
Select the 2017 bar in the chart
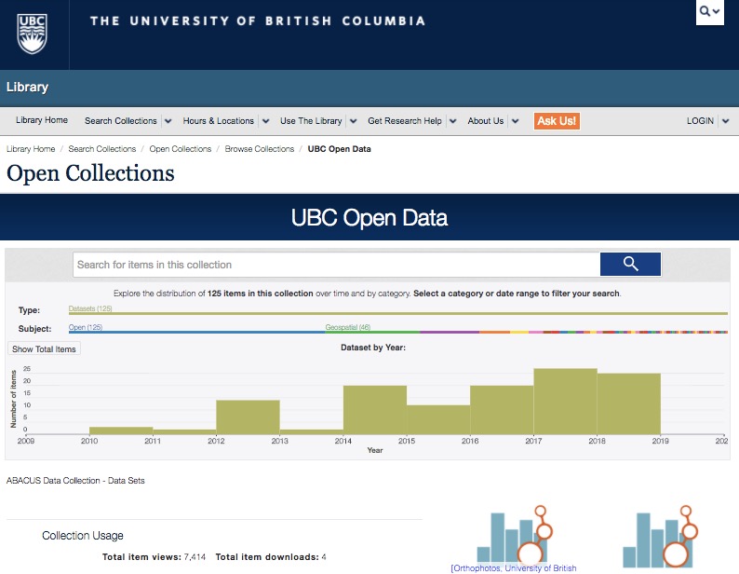pos(565,402)
